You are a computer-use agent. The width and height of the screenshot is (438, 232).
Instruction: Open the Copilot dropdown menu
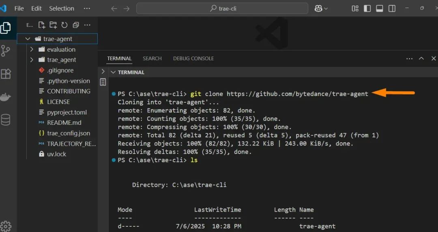(321, 9)
